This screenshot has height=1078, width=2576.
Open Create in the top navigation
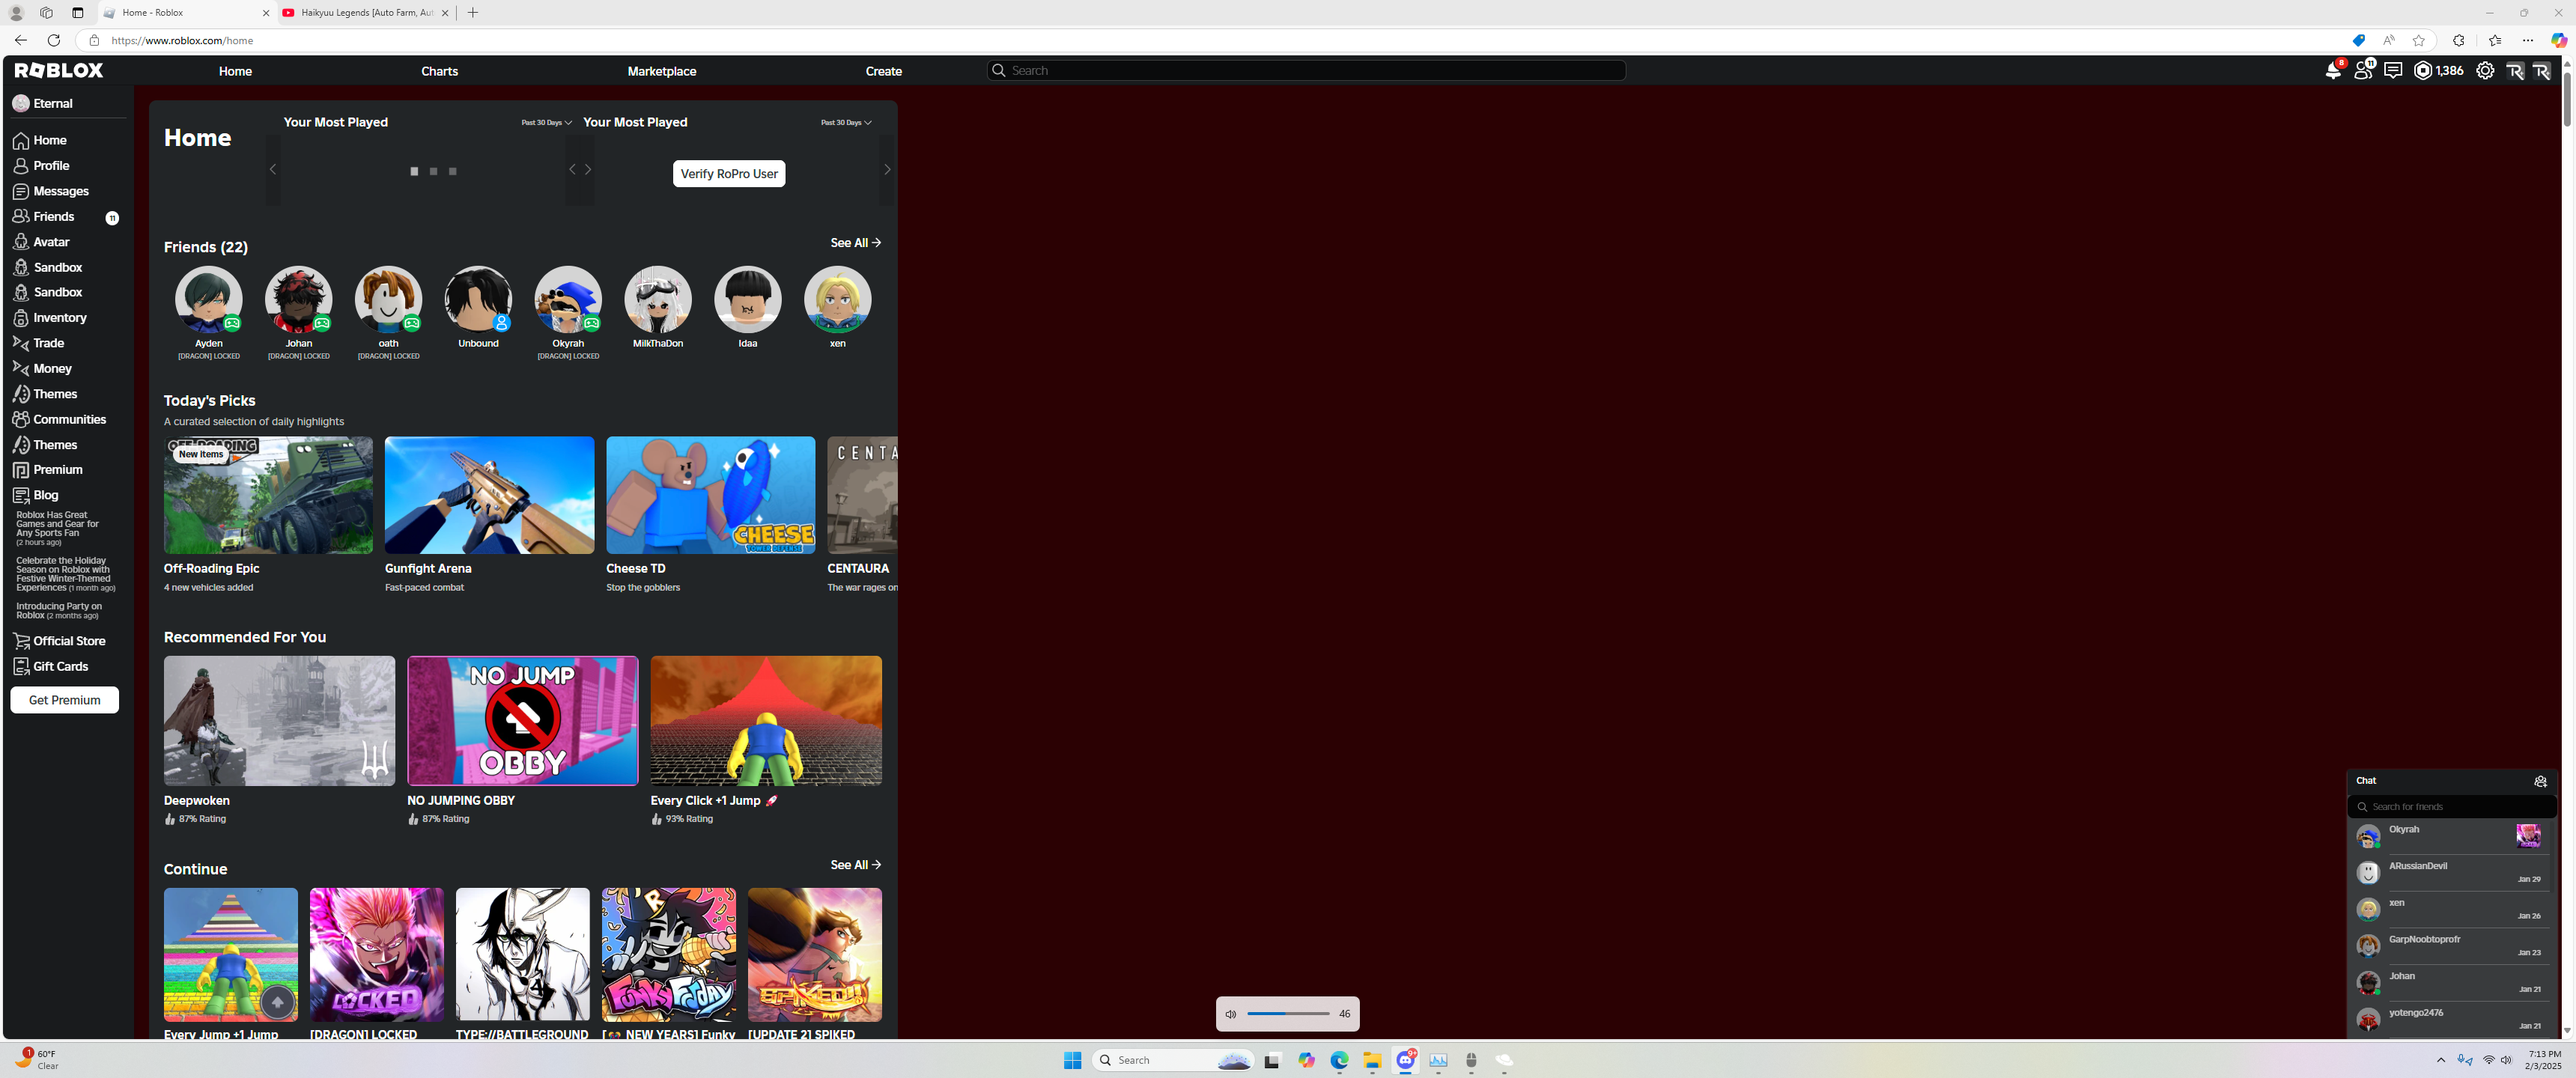884,71
